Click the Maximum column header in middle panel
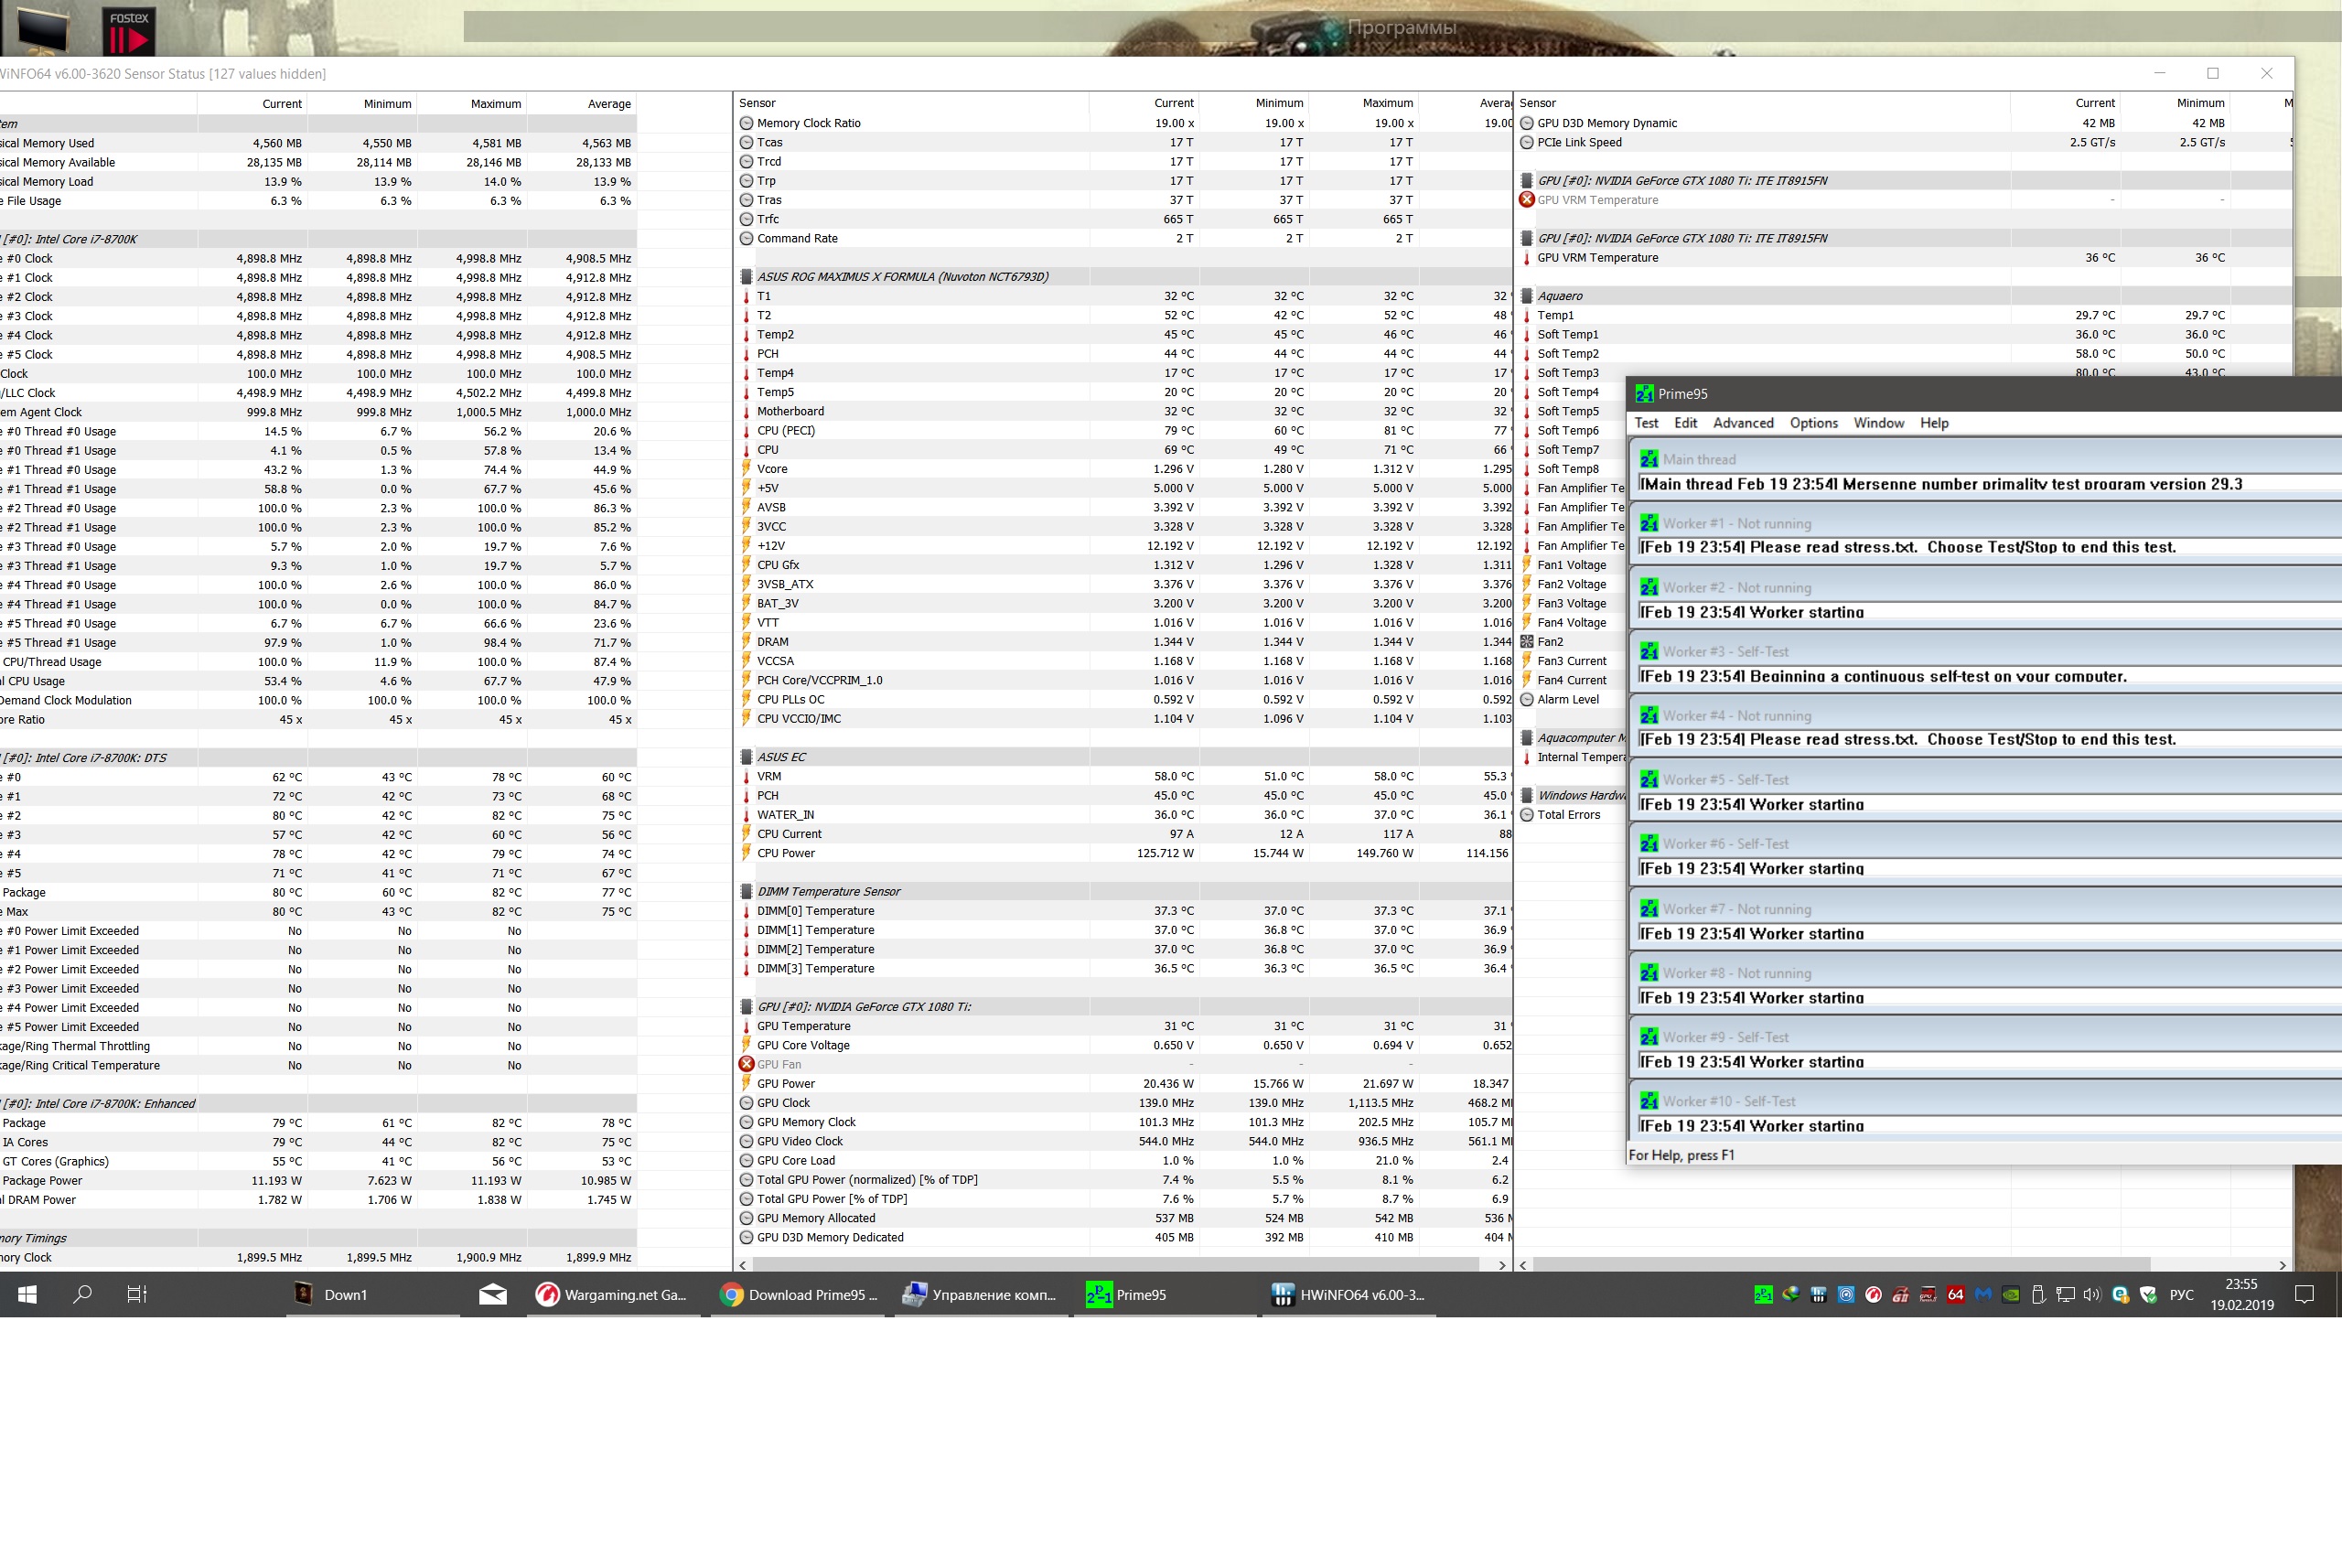Viewport: 2342px width, 1568px height. [x=1387, y=103]
